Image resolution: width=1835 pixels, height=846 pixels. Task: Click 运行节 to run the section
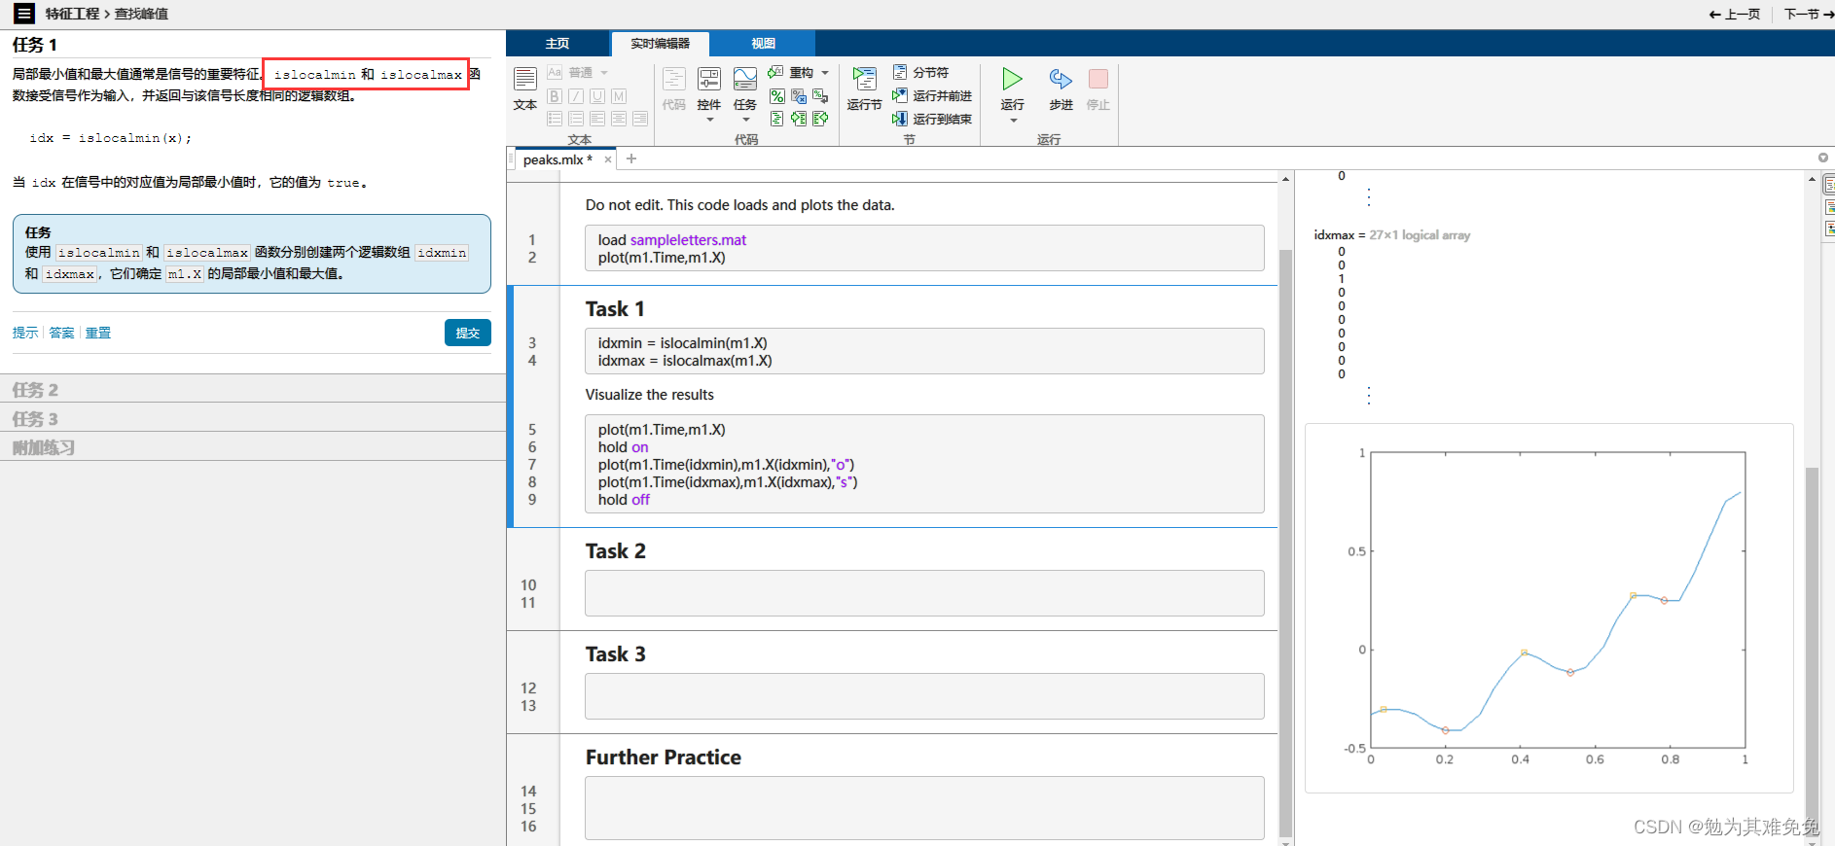[864, 89]
